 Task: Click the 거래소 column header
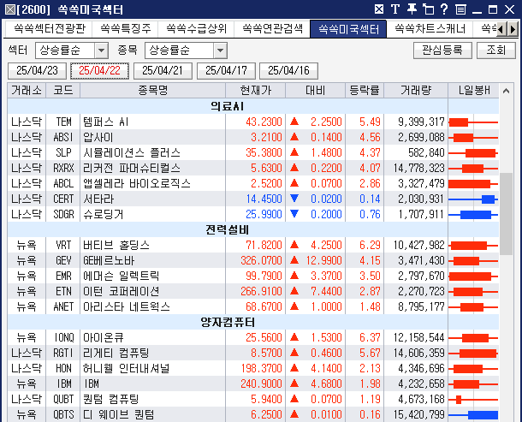click(x=27, y=90)
